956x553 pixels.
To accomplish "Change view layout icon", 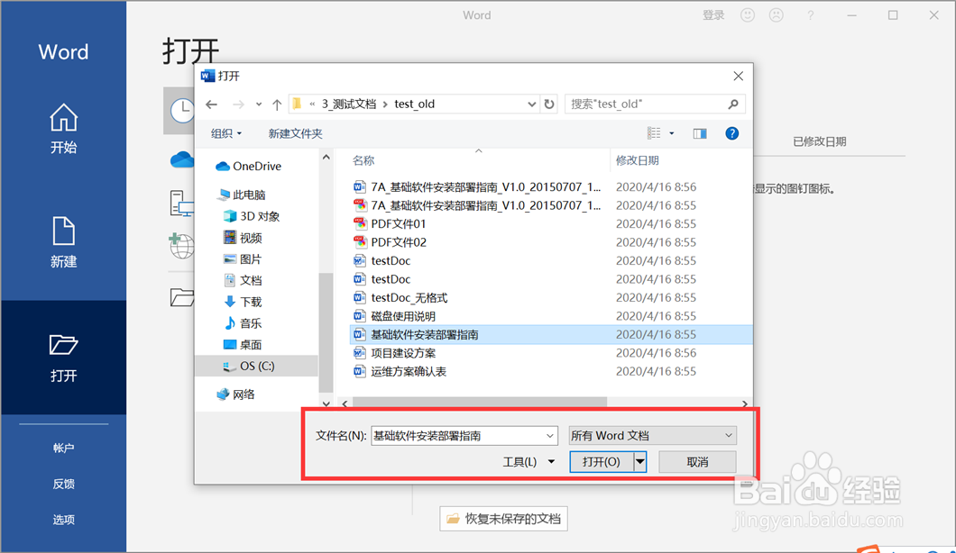I will coord(654,133).
